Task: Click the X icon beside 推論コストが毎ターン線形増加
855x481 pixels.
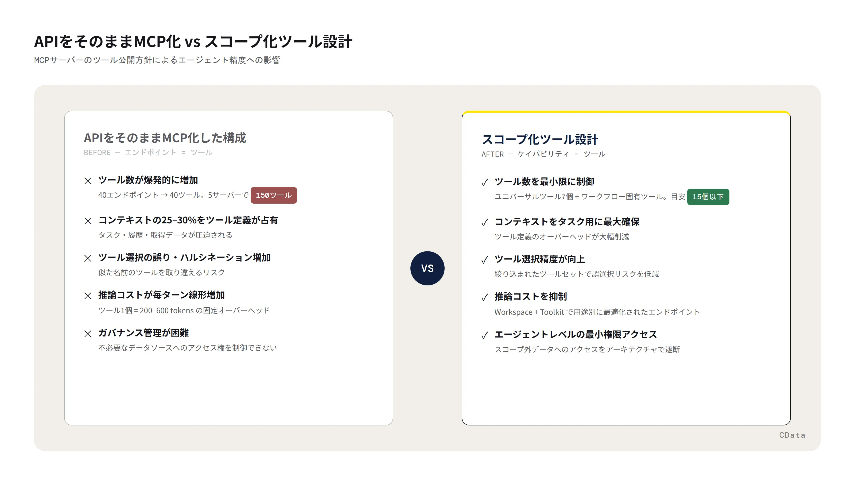Action: pos(88,296)
